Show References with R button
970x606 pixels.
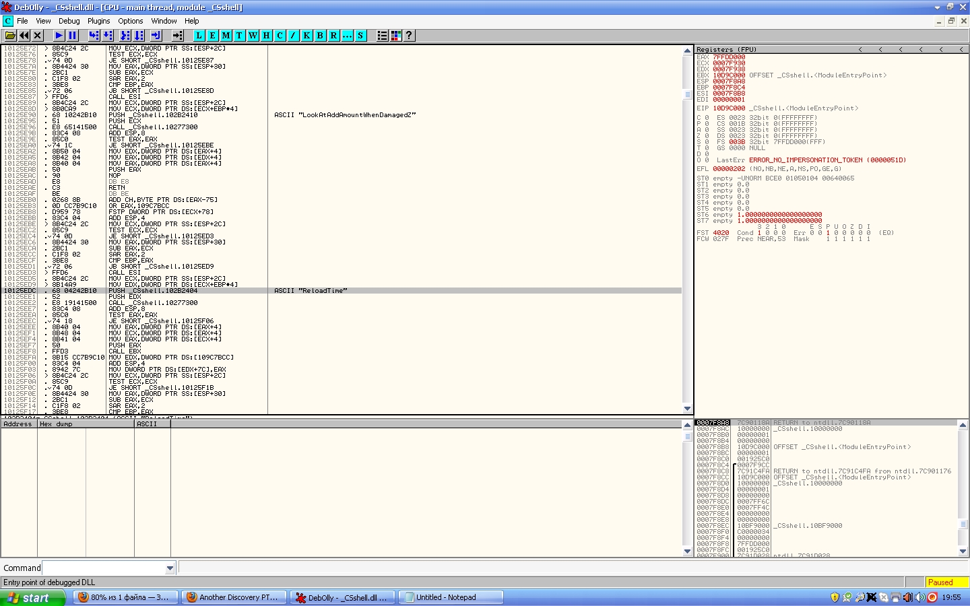[x=334, y=35]
